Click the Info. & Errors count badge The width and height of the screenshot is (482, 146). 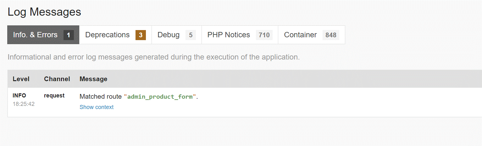69,35
